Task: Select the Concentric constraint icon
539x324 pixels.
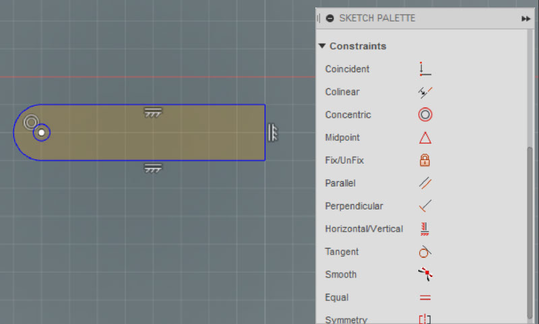Action: pyautogui.click(x=425, y=115)
